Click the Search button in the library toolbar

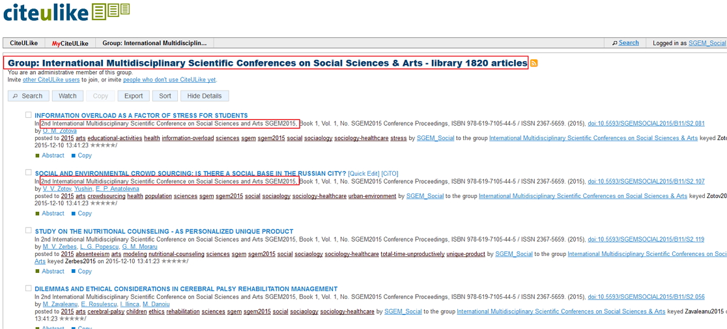pos(28,96)
